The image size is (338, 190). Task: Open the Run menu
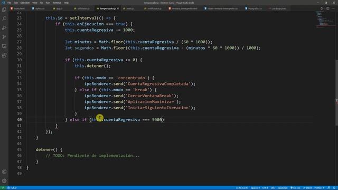(x=48, y=3)
